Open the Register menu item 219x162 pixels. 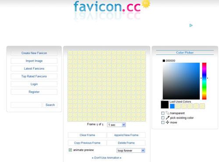(x=34, y=92)
